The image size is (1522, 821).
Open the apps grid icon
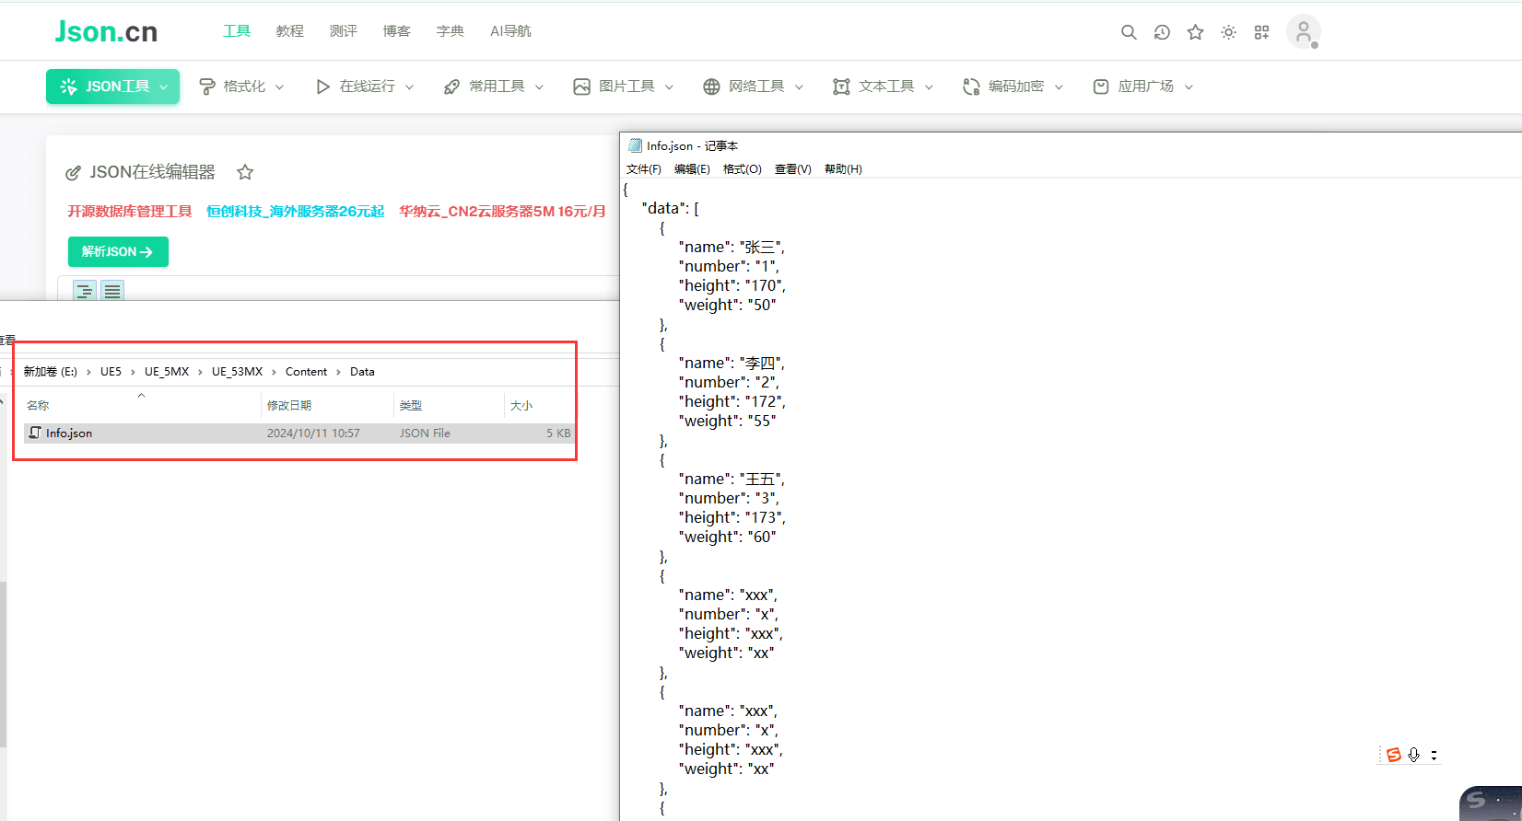(x=1261, y=32)
